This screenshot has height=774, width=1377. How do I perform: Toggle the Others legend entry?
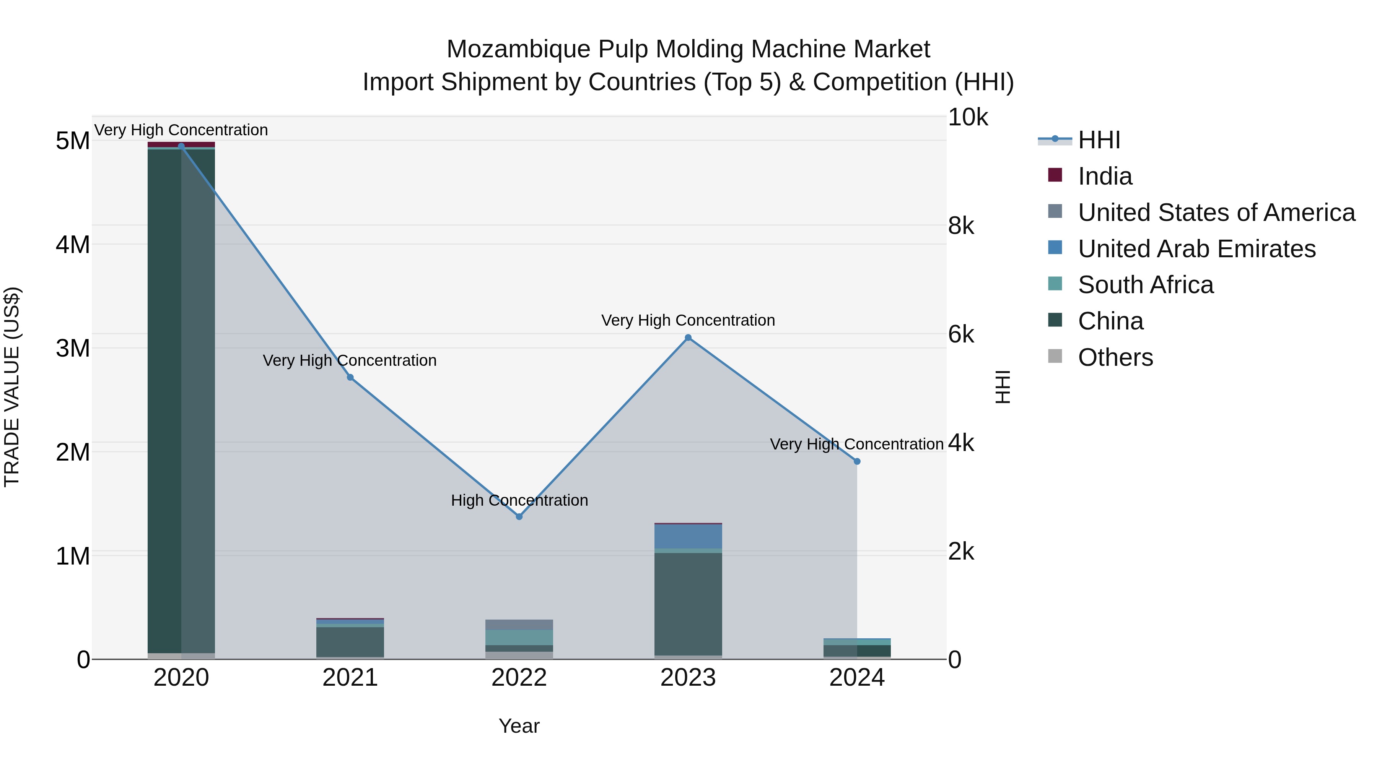tap(1100, 357)
